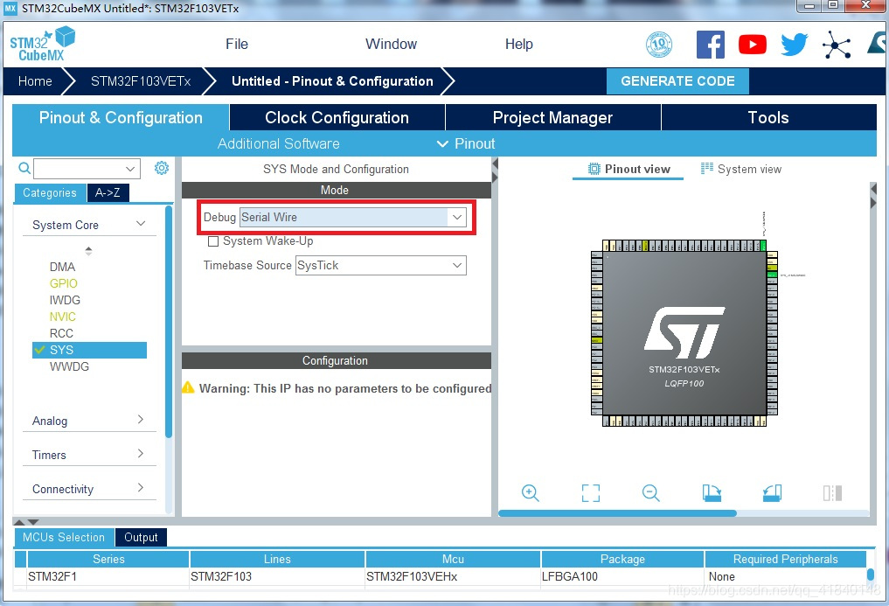Viewport: 889px width, 606px height.
Task: Click the warning triangle icon in Configuration
Action: pyautogui.click(x=188, y=387)
